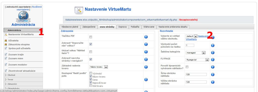Screen dimensions: 258x92
Task: Check Ukázať odkaz "Náhľad tlače"
Action: 91,52
